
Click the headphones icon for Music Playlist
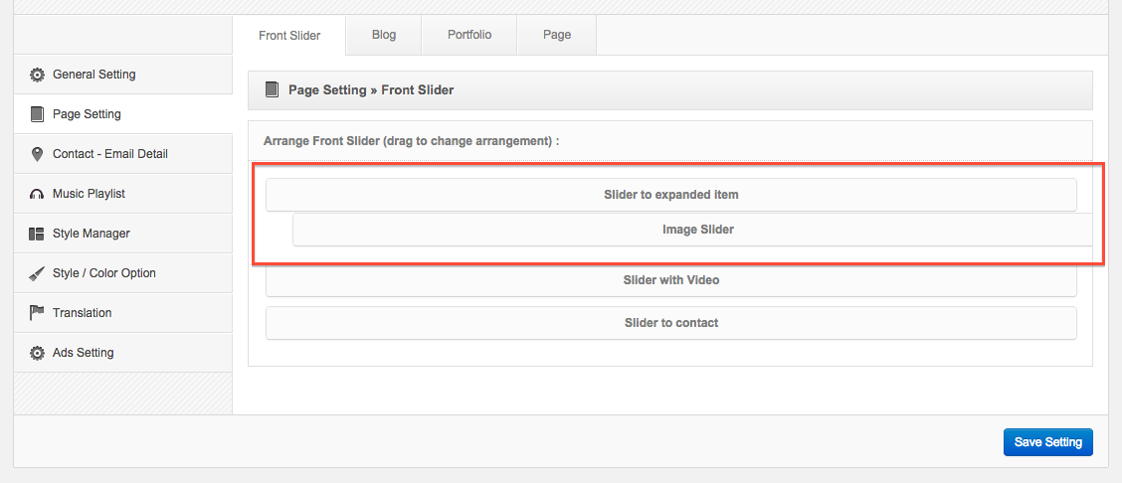pyautogui.click(x=37, y=195)
